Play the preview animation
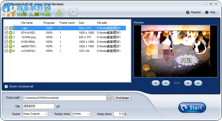 [x=156, y=83]
